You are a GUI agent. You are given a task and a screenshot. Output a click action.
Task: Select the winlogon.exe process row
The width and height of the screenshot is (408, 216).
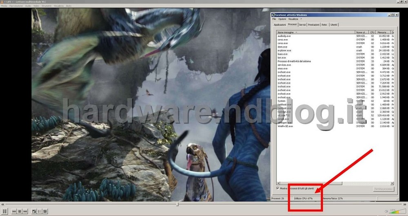(x=335, y=122)
